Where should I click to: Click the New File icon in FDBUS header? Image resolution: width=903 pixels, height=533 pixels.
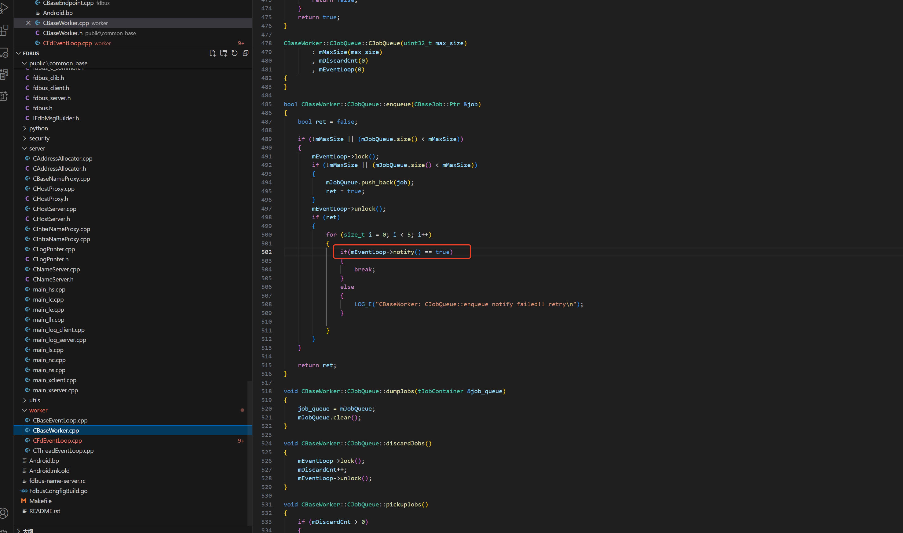tap(212, 53)
